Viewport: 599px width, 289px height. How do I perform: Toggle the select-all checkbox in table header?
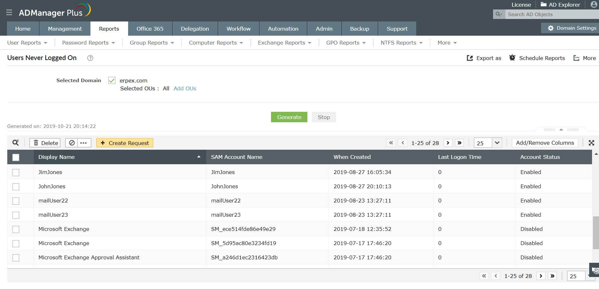[16, 157]
